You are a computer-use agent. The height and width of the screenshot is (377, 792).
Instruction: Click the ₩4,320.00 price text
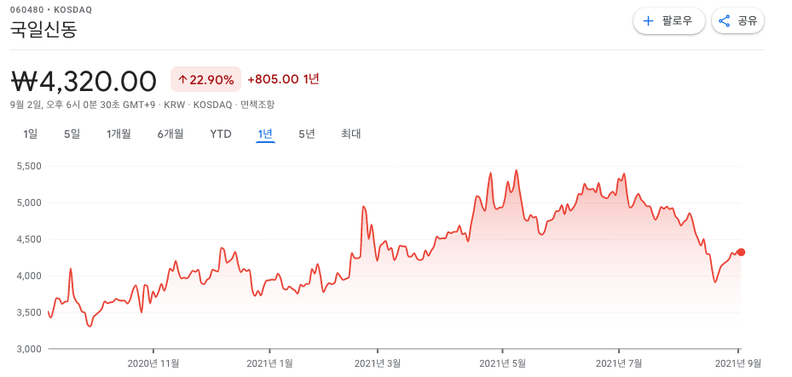click(x=84, y=81)
